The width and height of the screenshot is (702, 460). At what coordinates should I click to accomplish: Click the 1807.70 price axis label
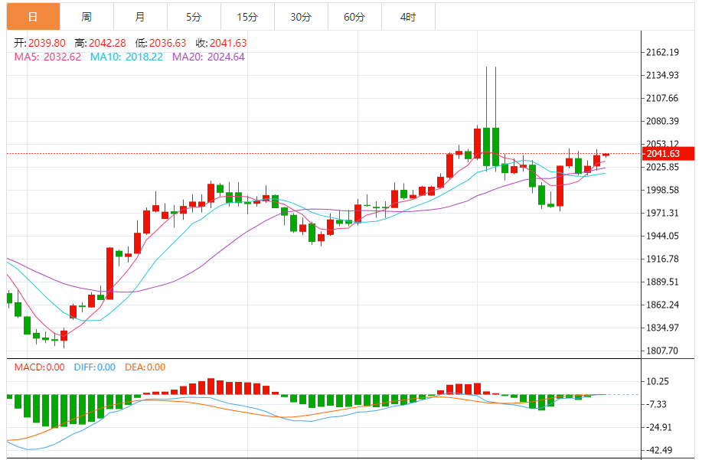[663, 351]
